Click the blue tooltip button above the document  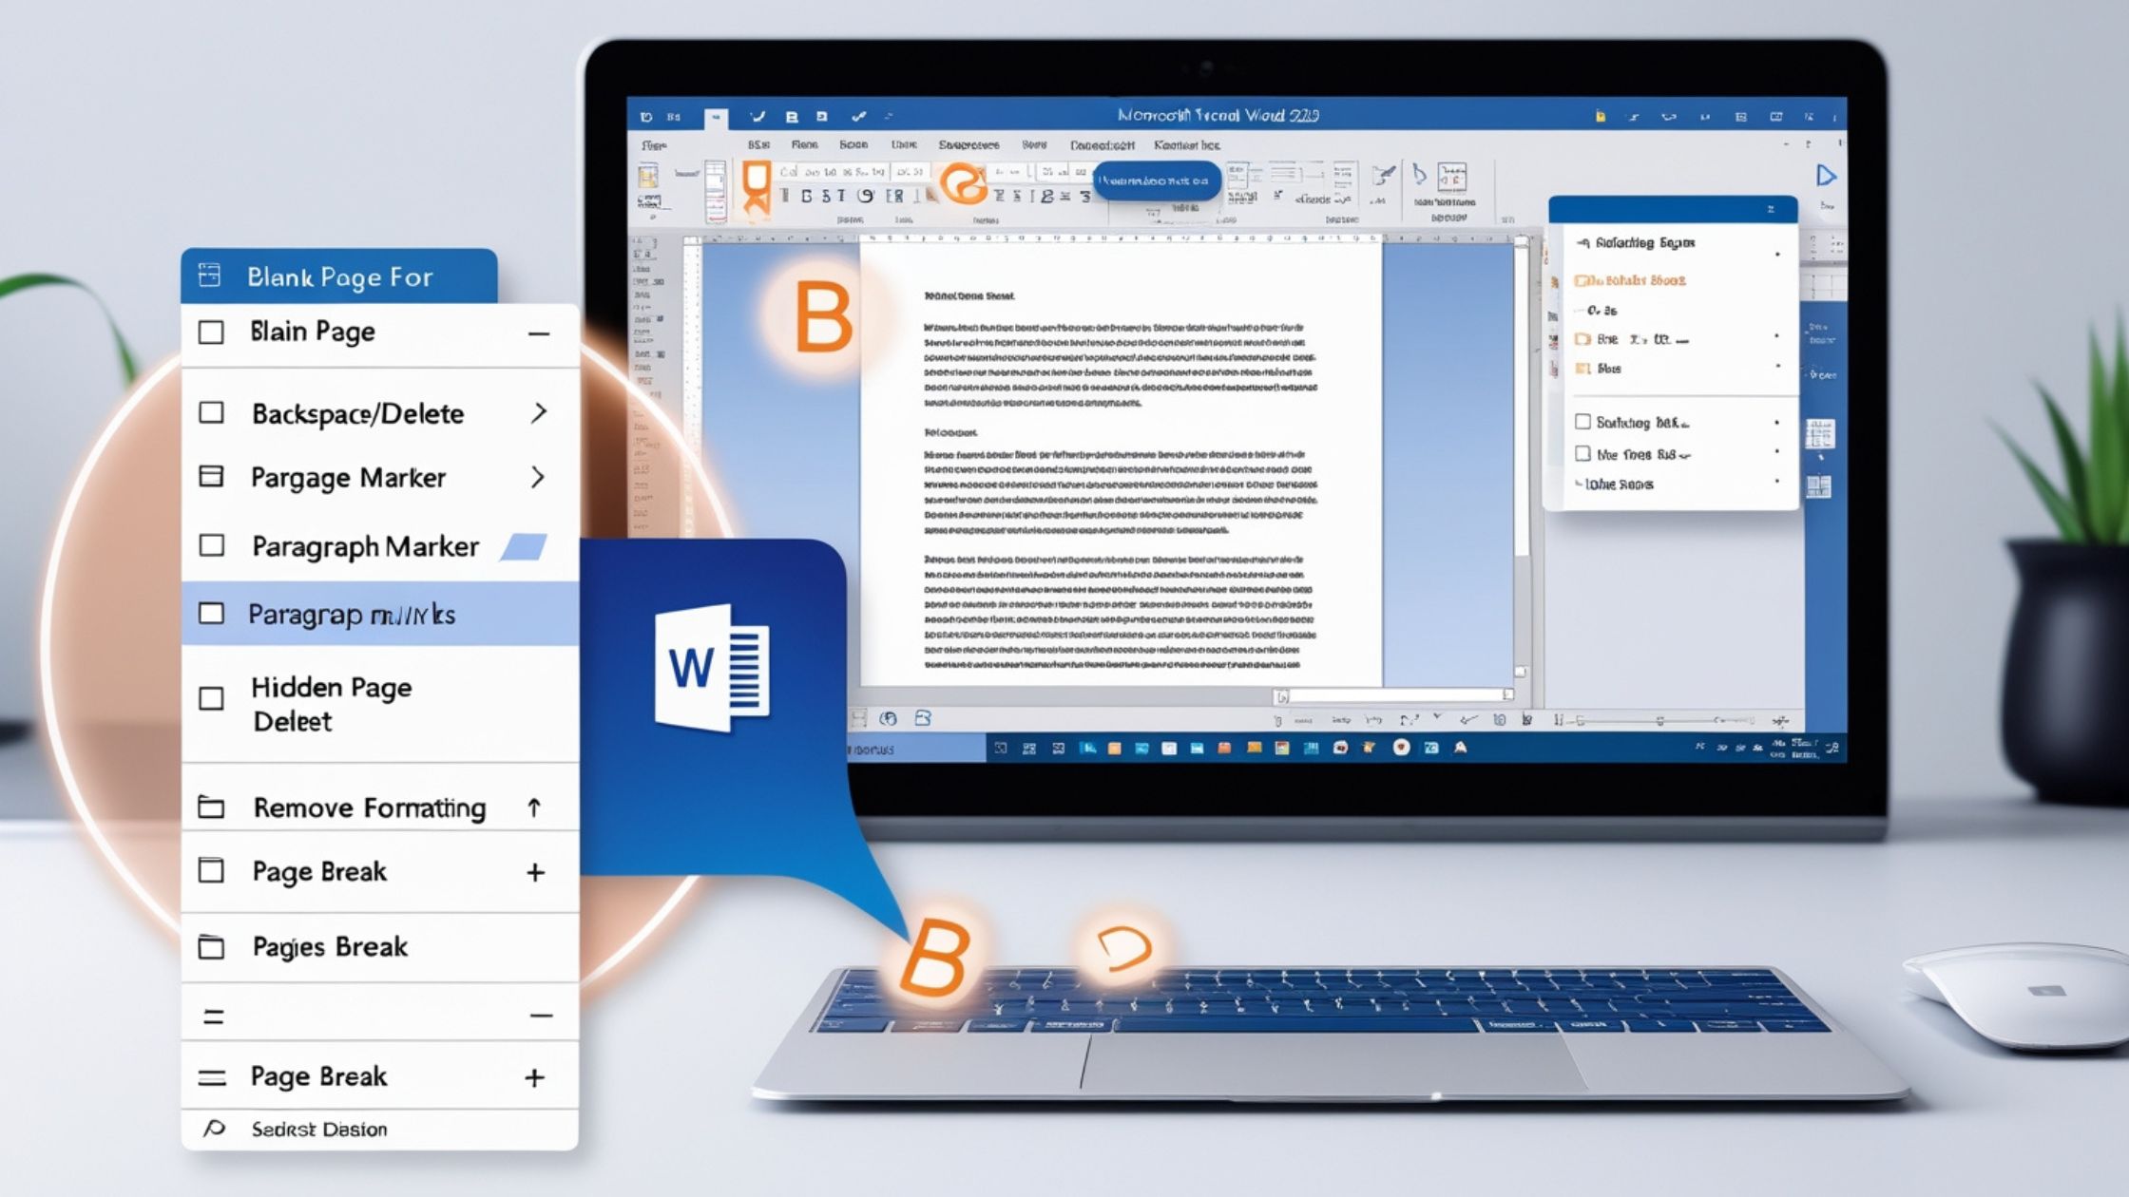tap(1158, 180)
